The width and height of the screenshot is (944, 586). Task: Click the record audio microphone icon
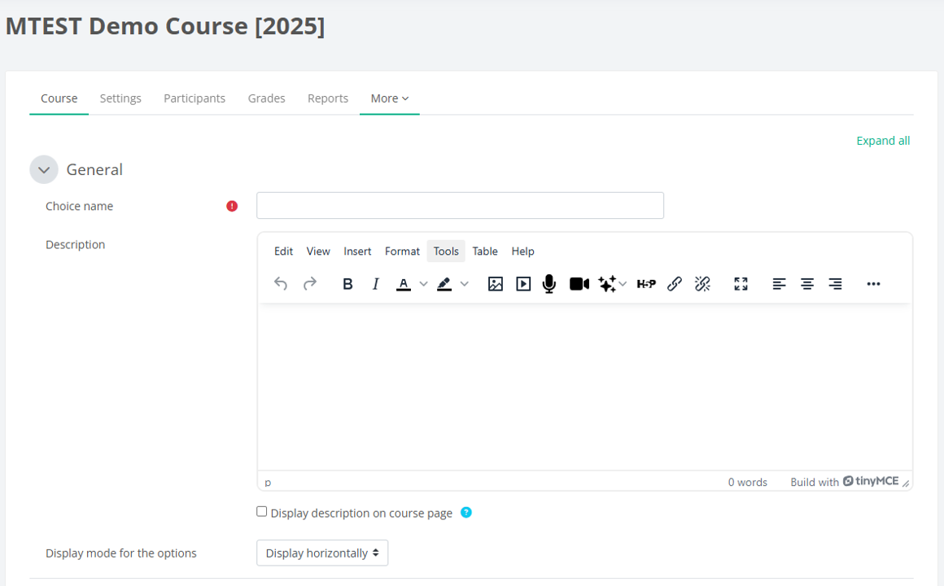click(549, 284)
